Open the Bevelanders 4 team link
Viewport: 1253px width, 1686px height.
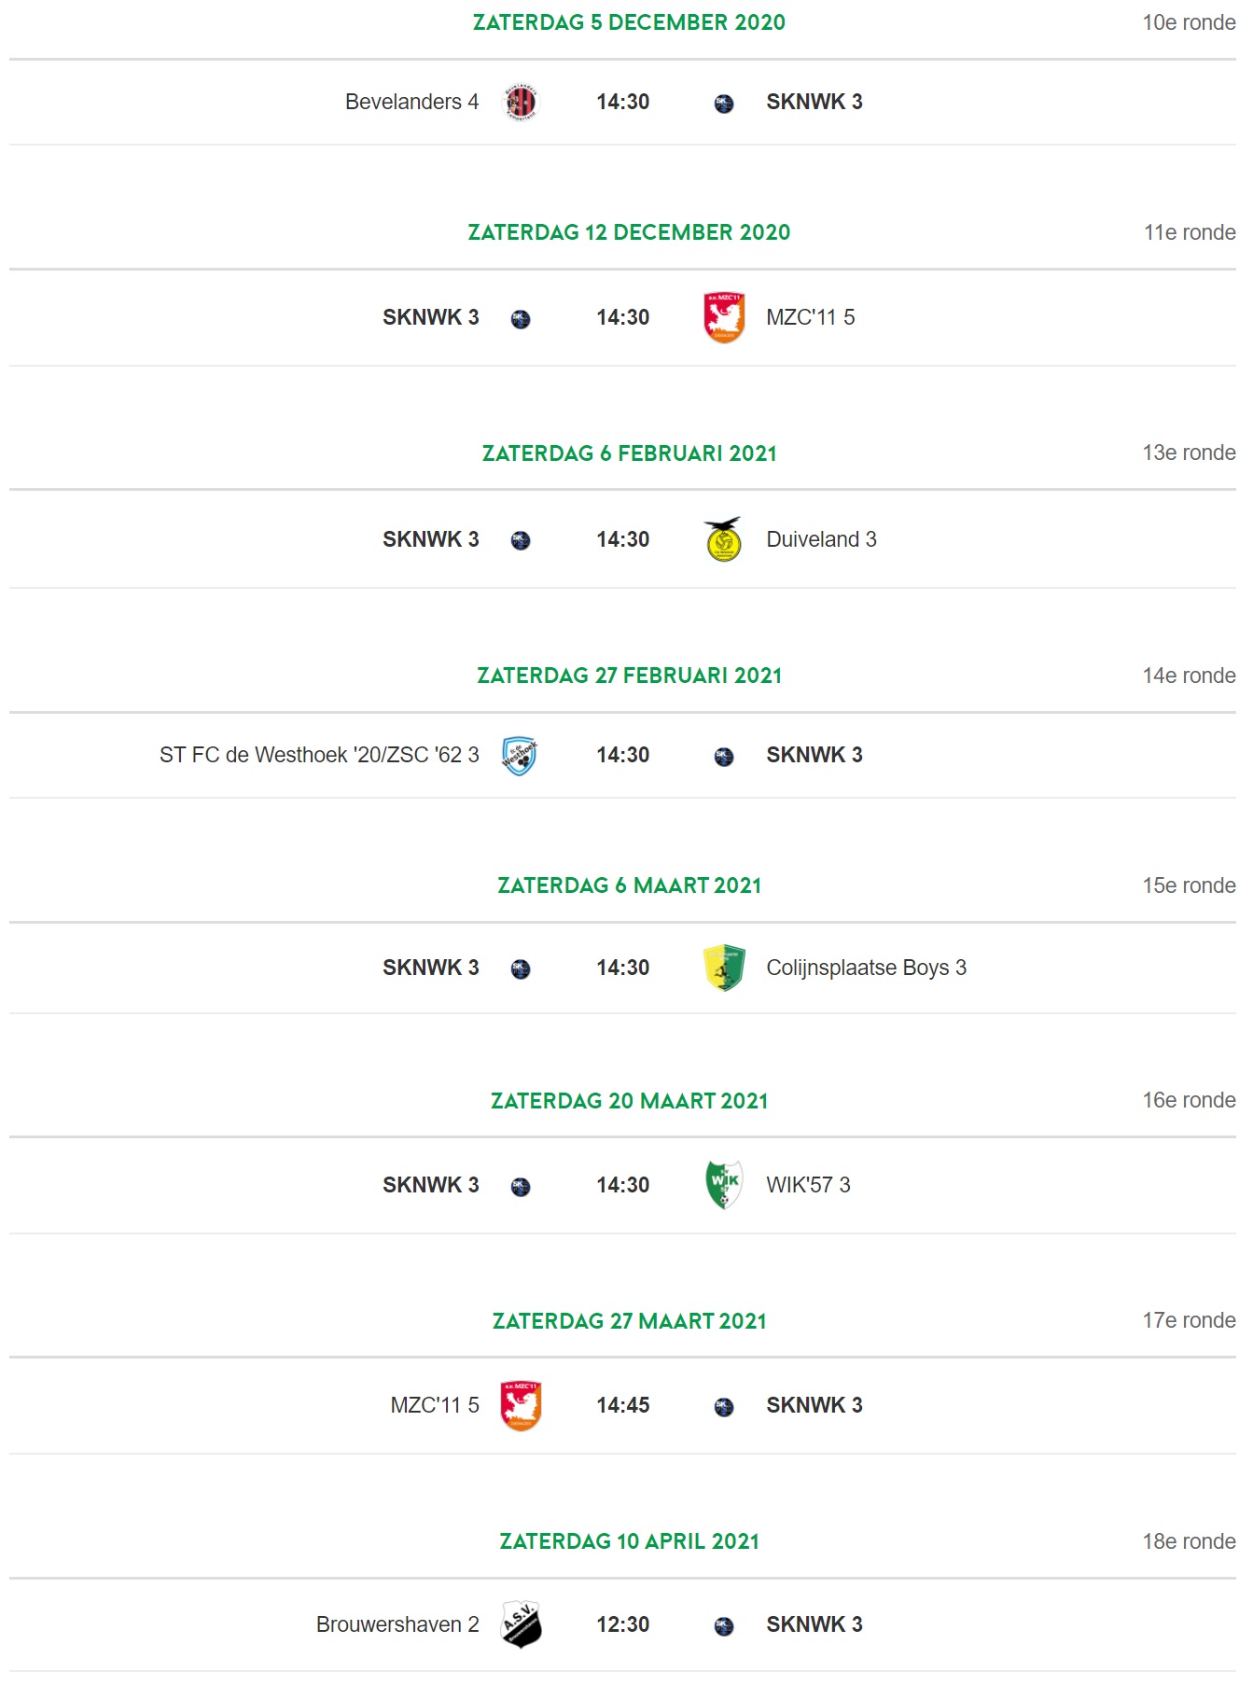coord(411,102)
